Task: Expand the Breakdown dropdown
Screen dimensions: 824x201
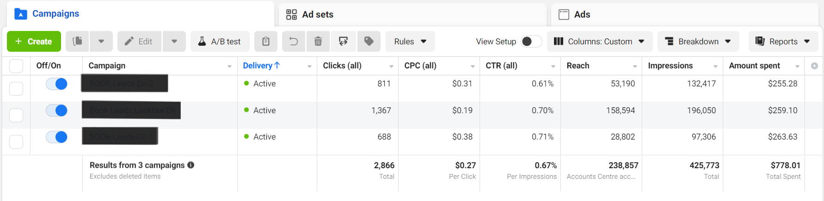Action: pos(698,42)
